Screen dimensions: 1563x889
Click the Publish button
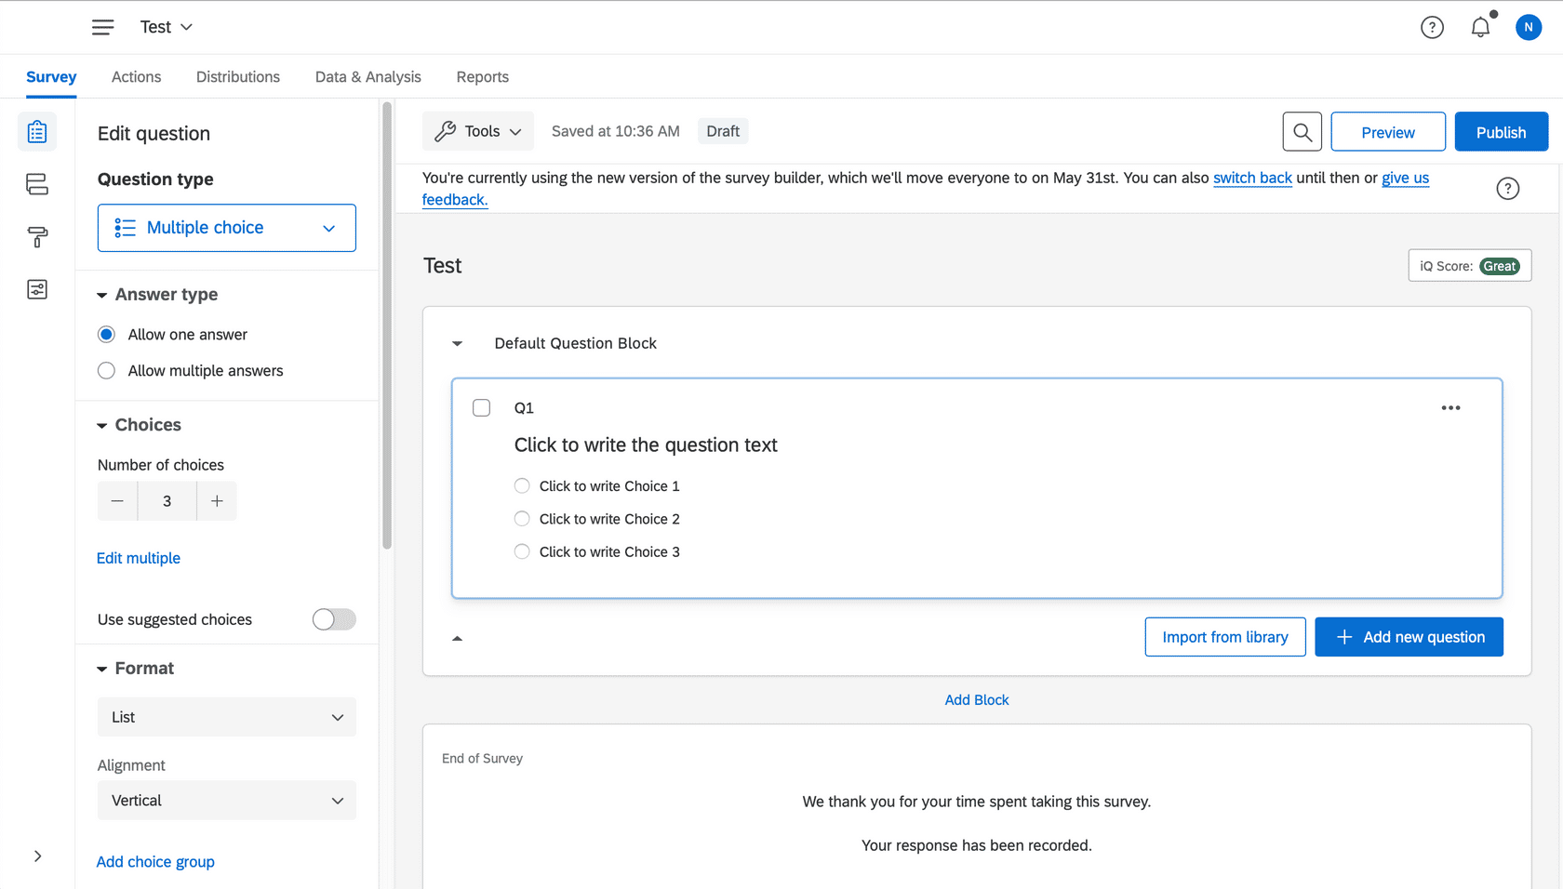(x=1502, y=132)
